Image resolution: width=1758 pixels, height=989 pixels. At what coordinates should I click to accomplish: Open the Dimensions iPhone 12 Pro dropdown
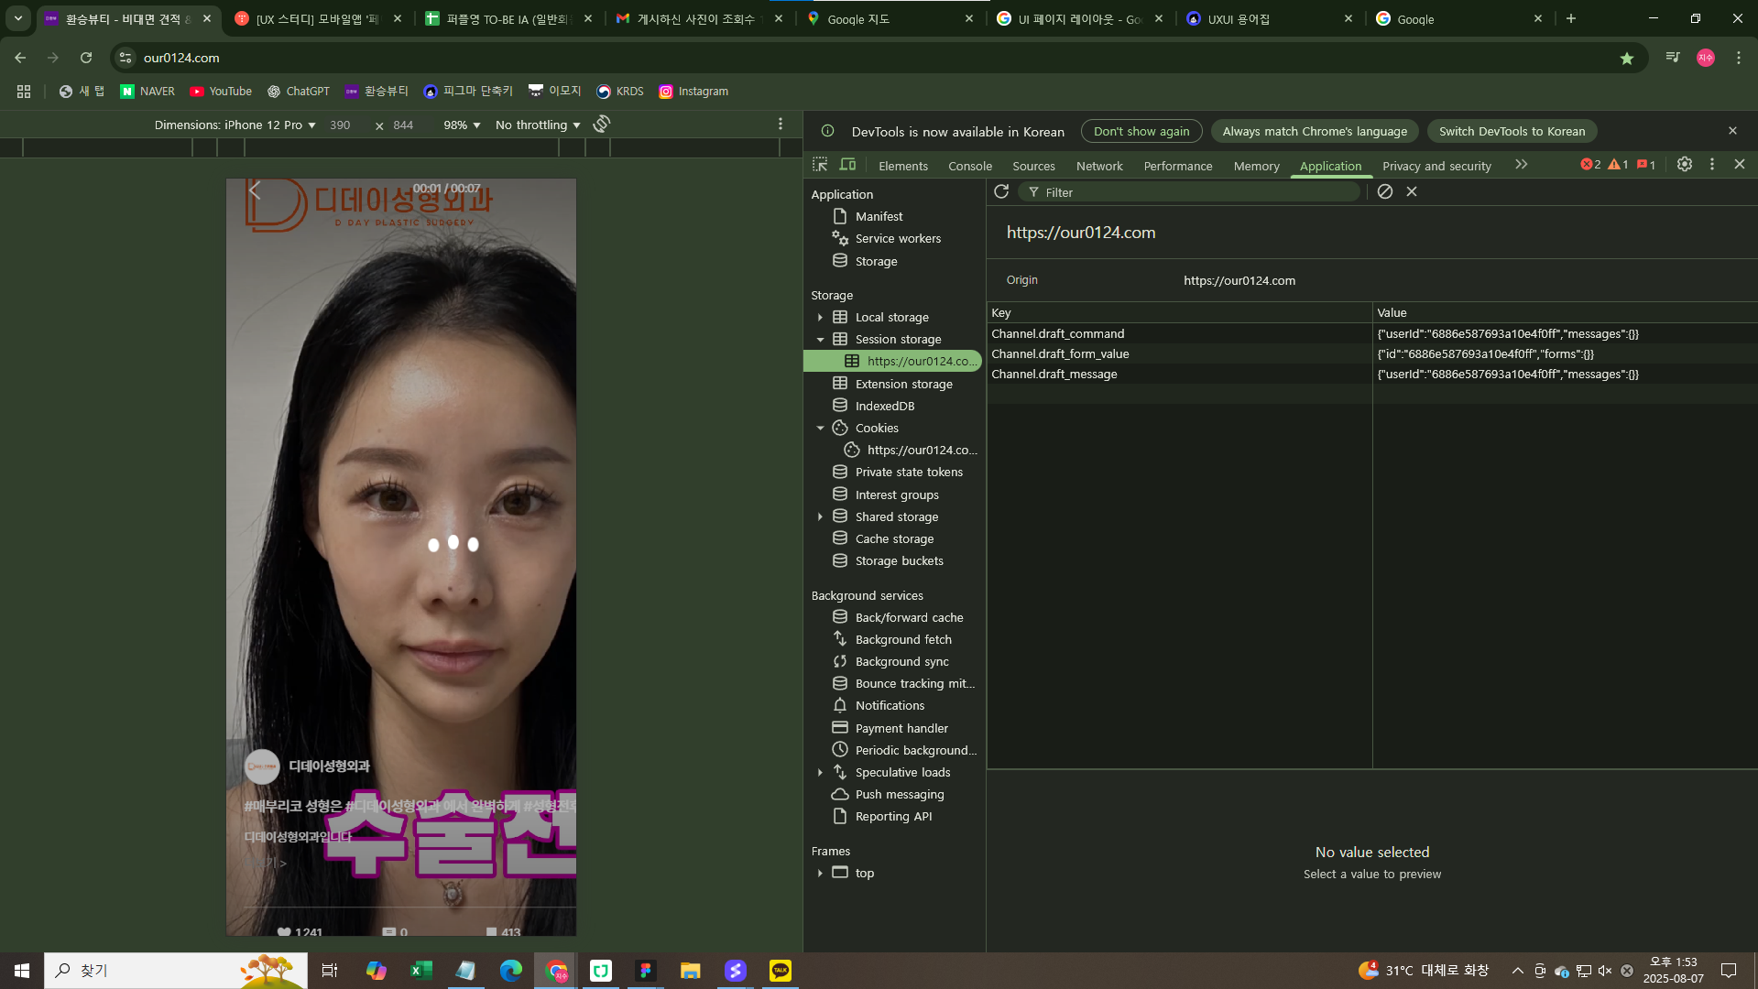235,125
